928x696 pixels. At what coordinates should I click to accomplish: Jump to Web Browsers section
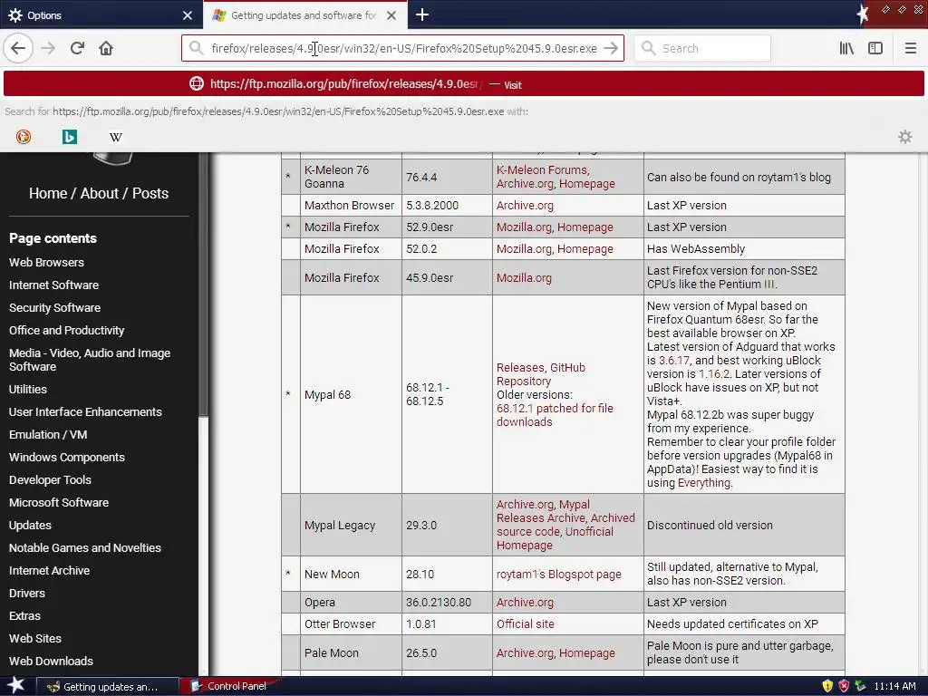(46, 262)
